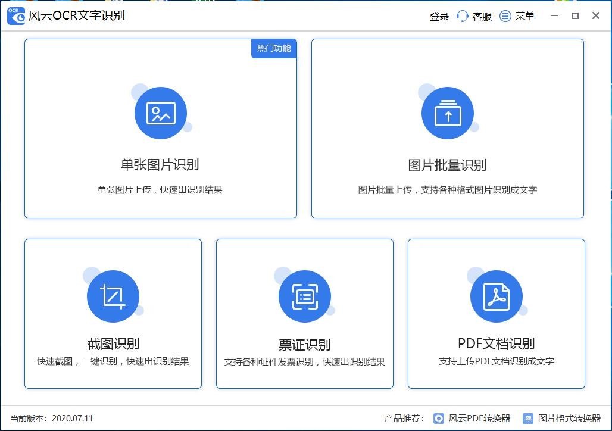Click the headset customer service icon
612x431 pixels.
463,16
